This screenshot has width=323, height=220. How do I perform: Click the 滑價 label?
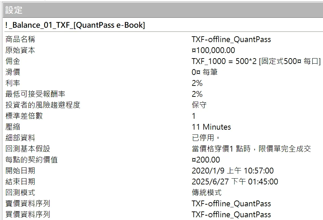click(13, 72)
